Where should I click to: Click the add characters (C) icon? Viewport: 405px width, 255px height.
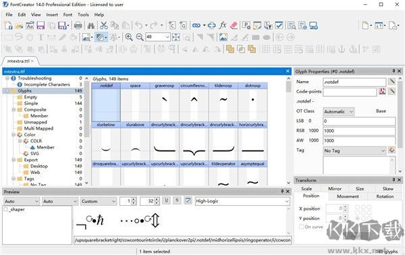171,26
